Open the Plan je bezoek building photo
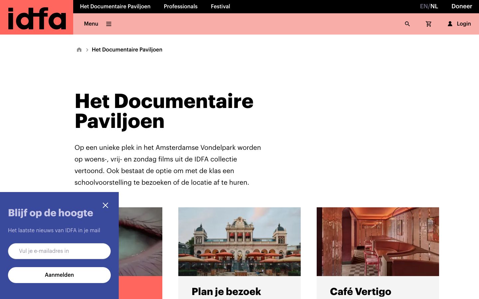The height and width of the screenshot is (299, 479). click(x=239, y=242)
